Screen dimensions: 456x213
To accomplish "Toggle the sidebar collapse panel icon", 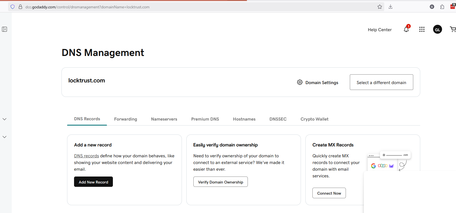I will coord(4,29).
